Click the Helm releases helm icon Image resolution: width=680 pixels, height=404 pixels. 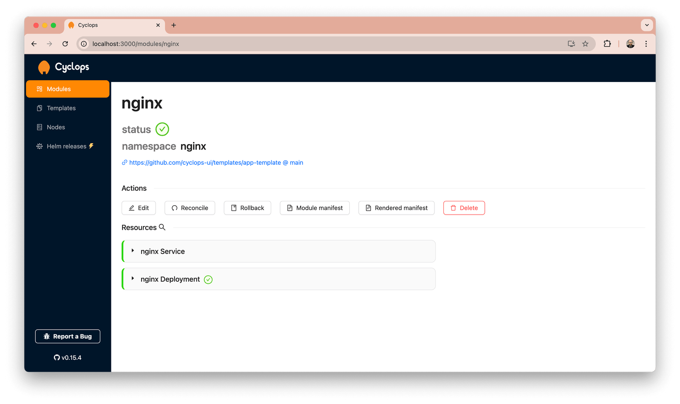pos(39,146)
